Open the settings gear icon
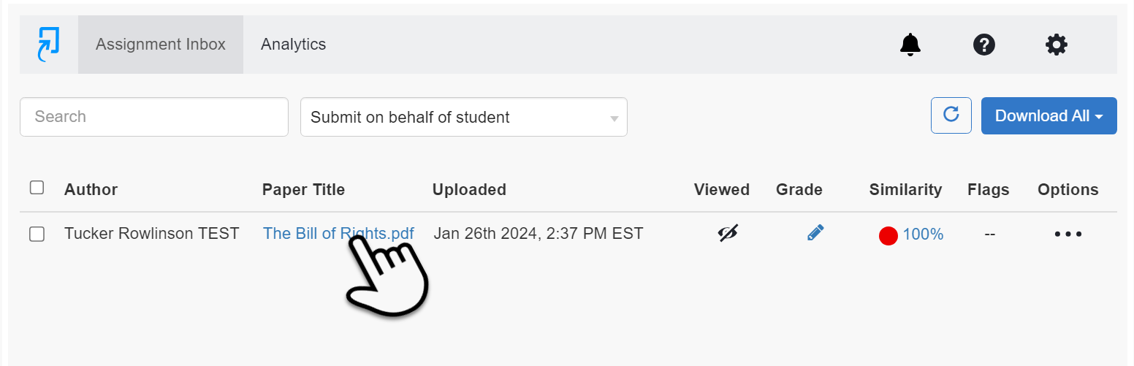The image size is (1134, 366). tap(1057, 45)
